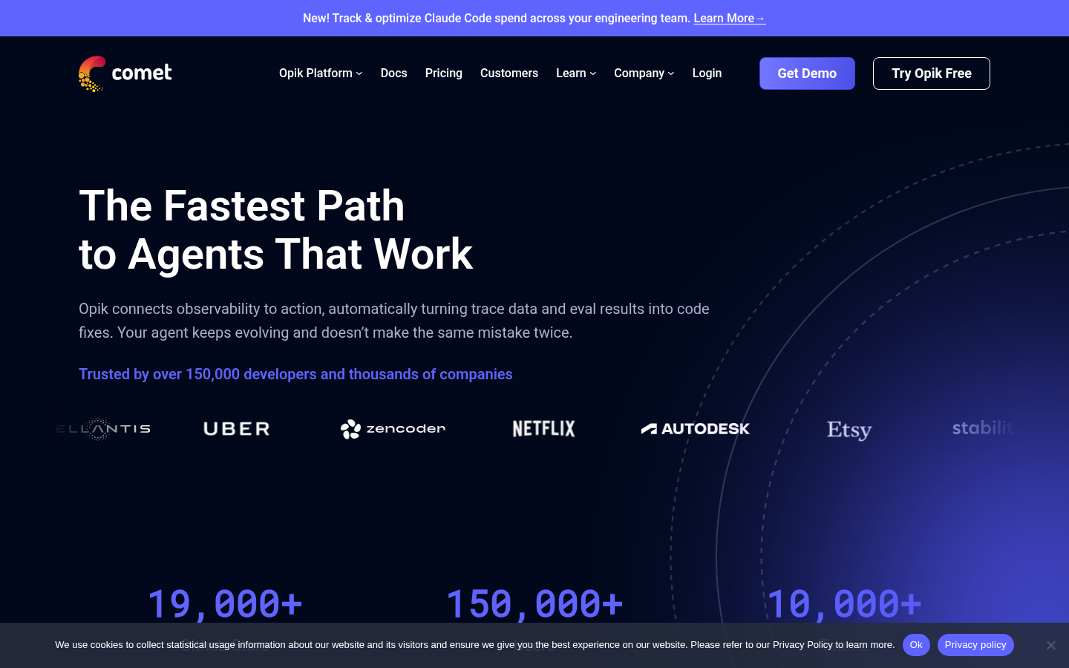Expand the Learn dropdown menu
The width and height of the screenshot is (1069, 668).
coord(576,73)
